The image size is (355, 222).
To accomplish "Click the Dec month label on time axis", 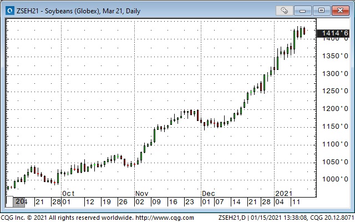I will tap(209, 194).
